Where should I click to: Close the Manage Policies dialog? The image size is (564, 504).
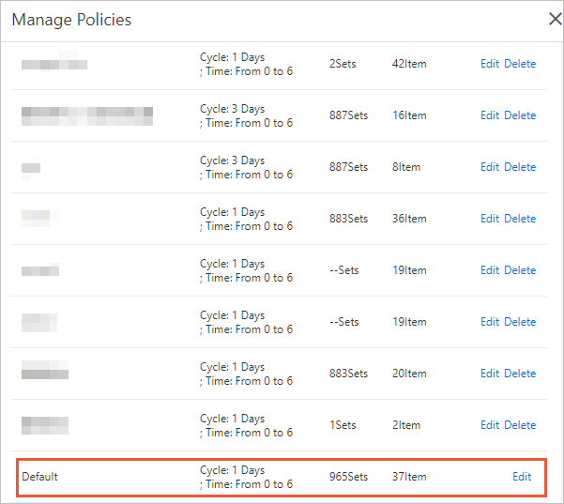(555, 19)
